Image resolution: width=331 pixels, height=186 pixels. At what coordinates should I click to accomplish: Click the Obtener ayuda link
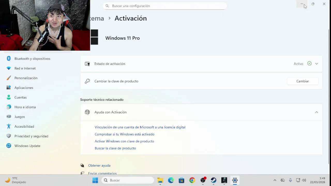[99, 165]
